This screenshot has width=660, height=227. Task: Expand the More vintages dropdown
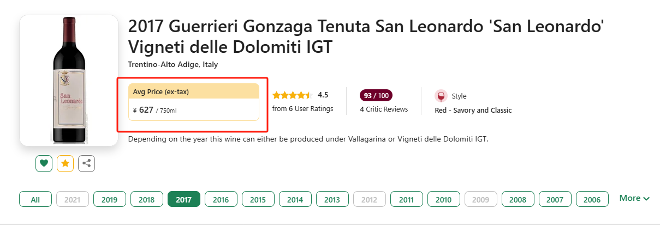pyautogui.click(x=634, y=199)
